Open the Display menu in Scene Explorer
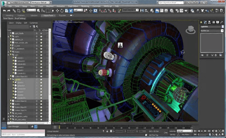This screenshot has width=226, height=138. click(x=18, y=23)
